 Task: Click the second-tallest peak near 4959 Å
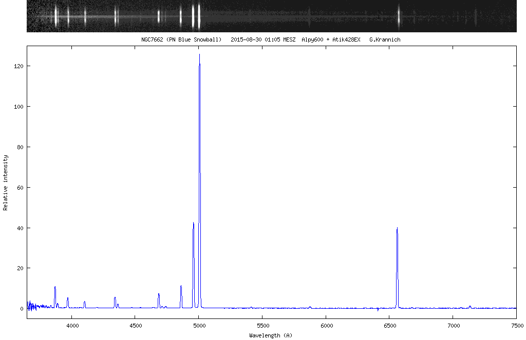193,224
